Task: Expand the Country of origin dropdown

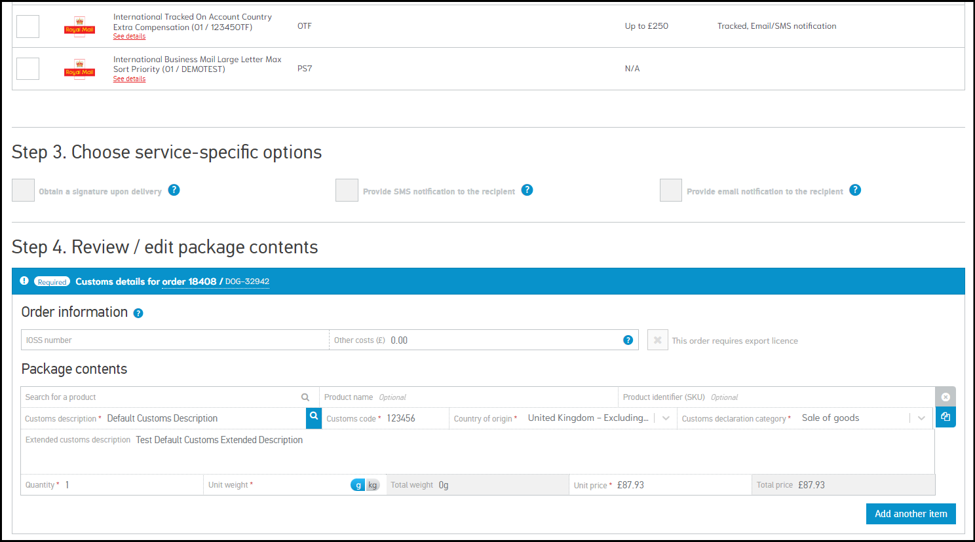Action: click(x=666, y=418)
